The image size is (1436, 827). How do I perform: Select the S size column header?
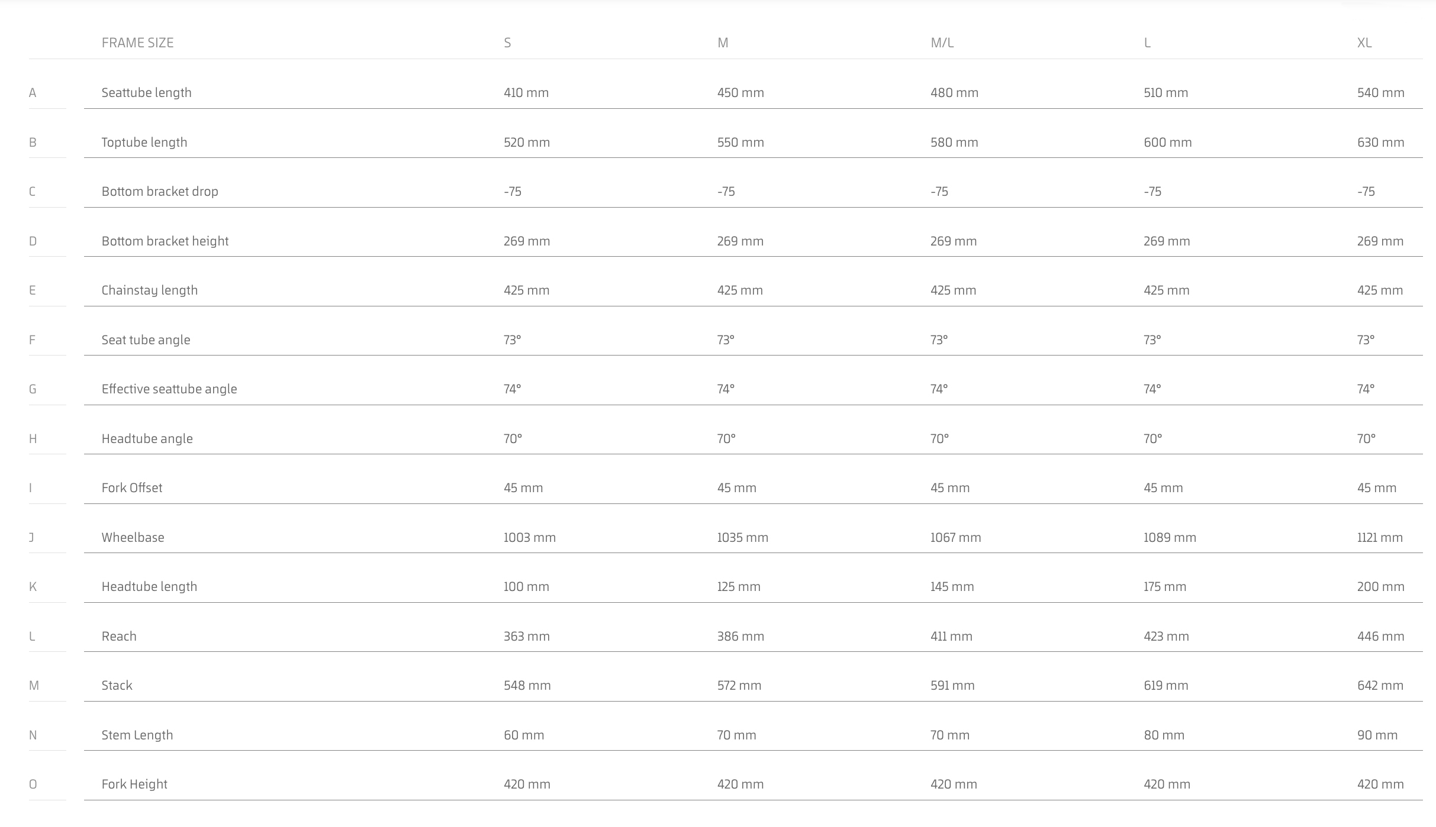(x=507, y=43)
